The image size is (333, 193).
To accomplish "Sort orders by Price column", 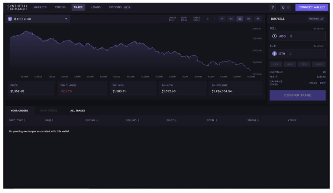I will click(172, 121).
